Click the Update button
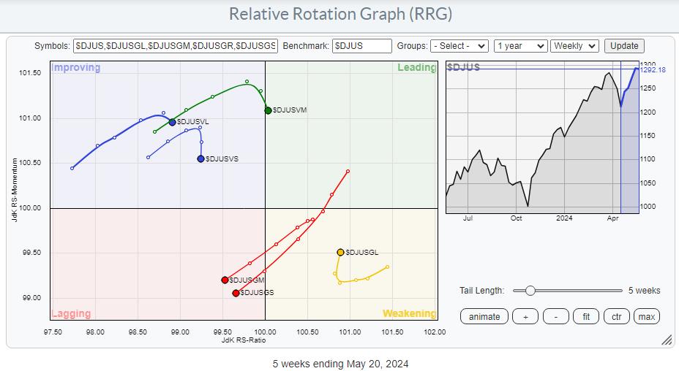This screenshot has width=679, height=371. (624, 46)
